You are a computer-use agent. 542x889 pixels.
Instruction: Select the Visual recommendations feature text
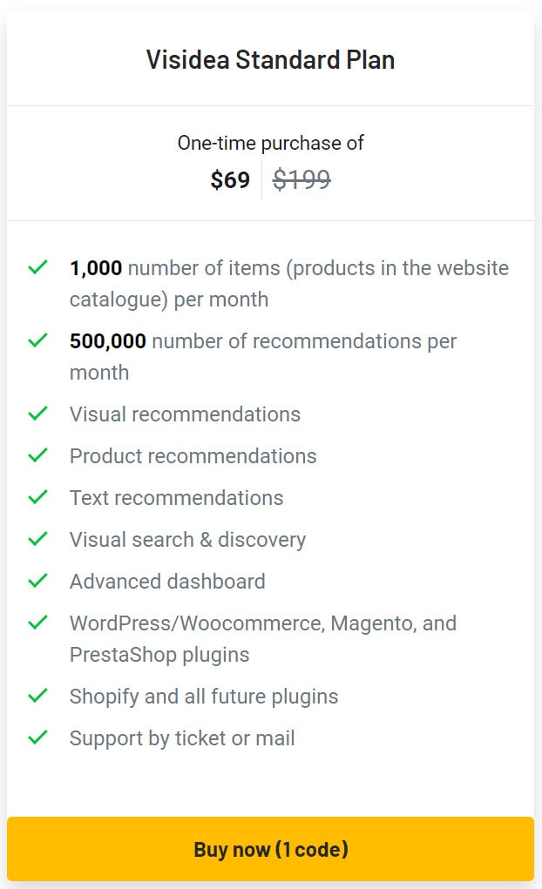(x=185, y=414)
